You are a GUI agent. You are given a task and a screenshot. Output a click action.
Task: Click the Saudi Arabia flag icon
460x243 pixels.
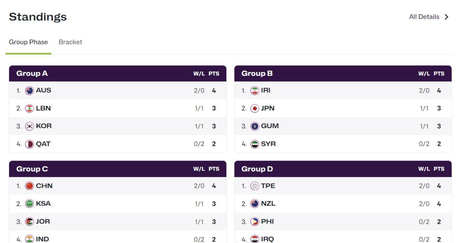(29, 204)
